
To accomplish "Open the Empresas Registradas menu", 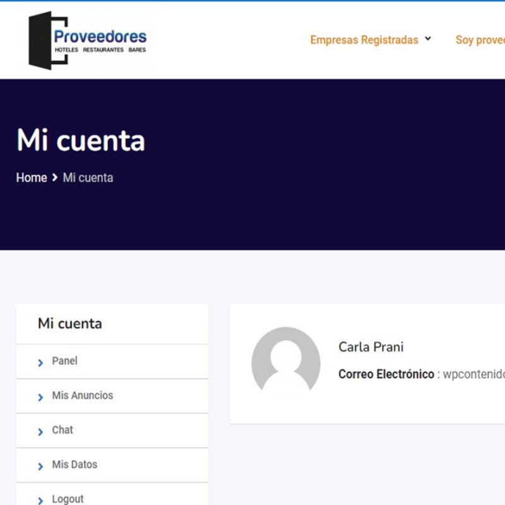I will [x=364, y=40].
